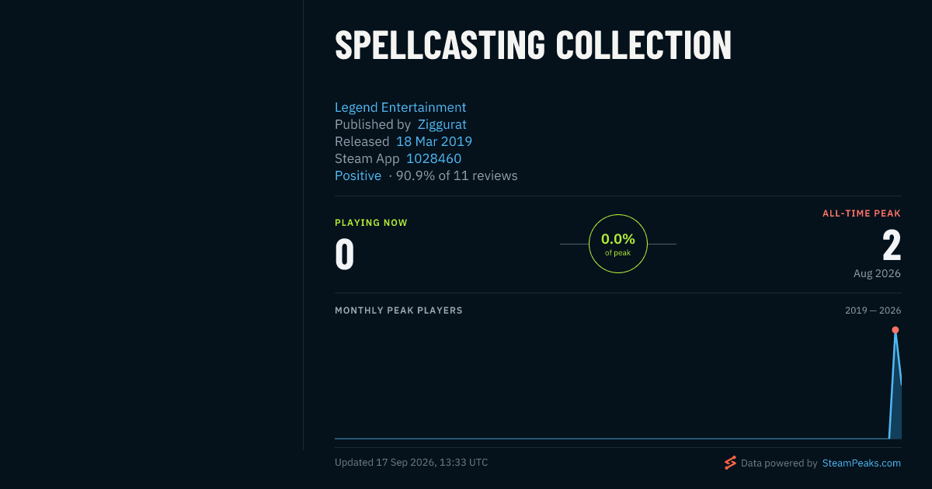Click the Monthly Peak Players heading
Viewport: 932px width, 489px height.
coord(398,310)
